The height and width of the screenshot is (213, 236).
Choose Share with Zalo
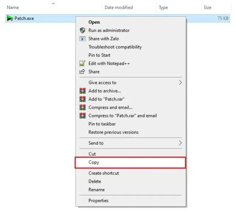pos(131,39)
